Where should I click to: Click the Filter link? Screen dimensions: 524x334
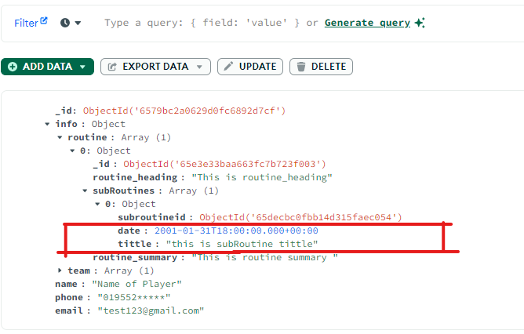coord(26,23)
